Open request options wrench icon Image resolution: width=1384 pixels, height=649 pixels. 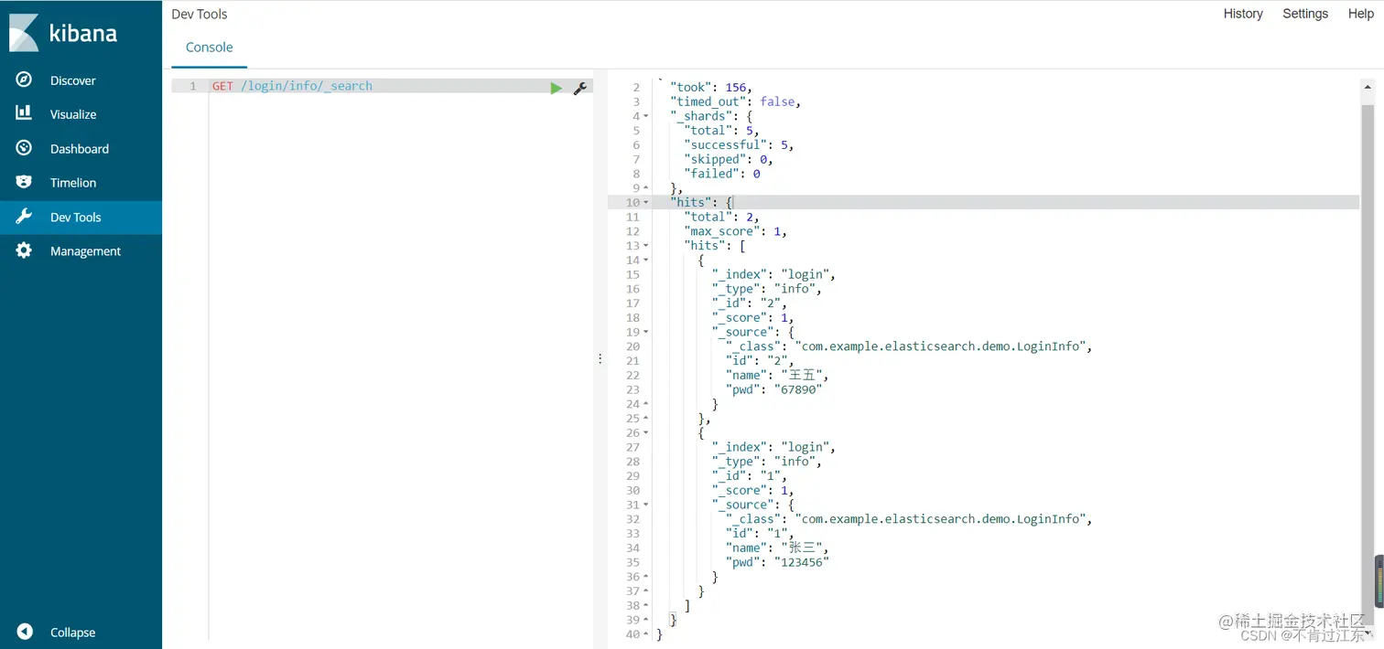click(x=579, y=88)
